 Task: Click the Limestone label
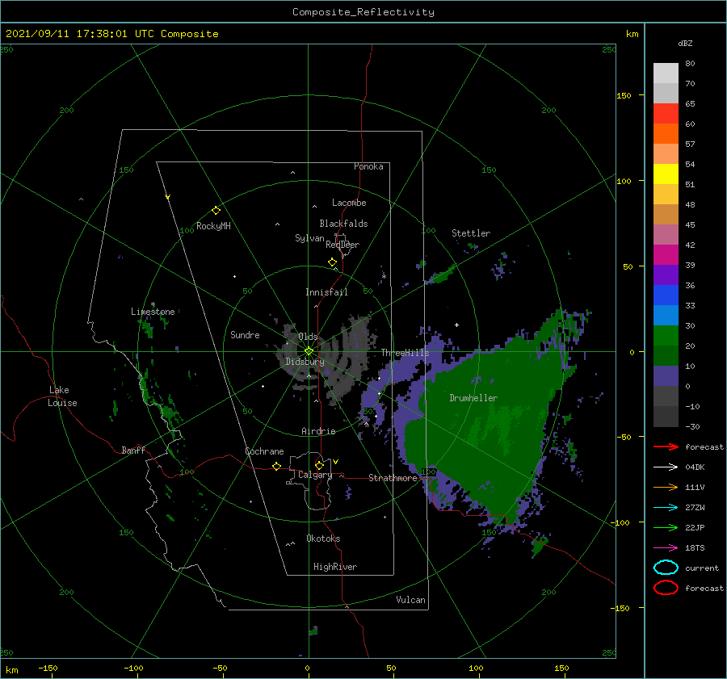153,312
